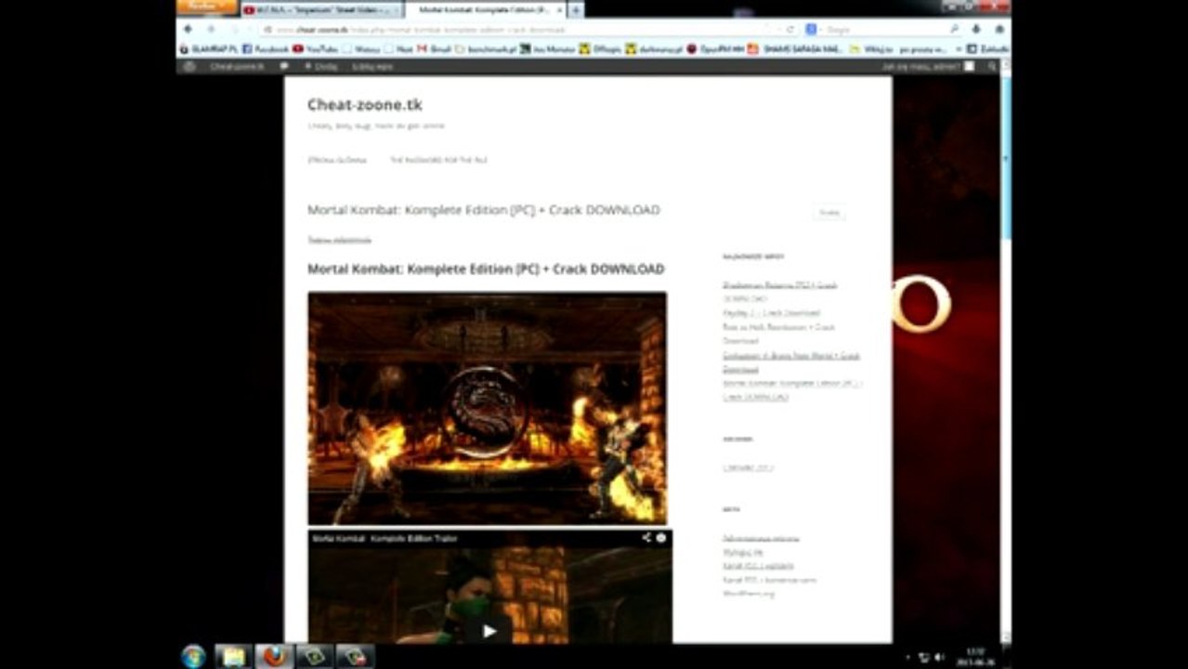This screenshot has width=1188, height=669.
Task: Open the SLAMRAP.PL bookmark
Action: click(x=208, y=48)
